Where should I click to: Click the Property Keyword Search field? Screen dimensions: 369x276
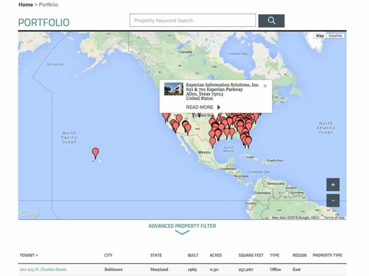point(192,20)
